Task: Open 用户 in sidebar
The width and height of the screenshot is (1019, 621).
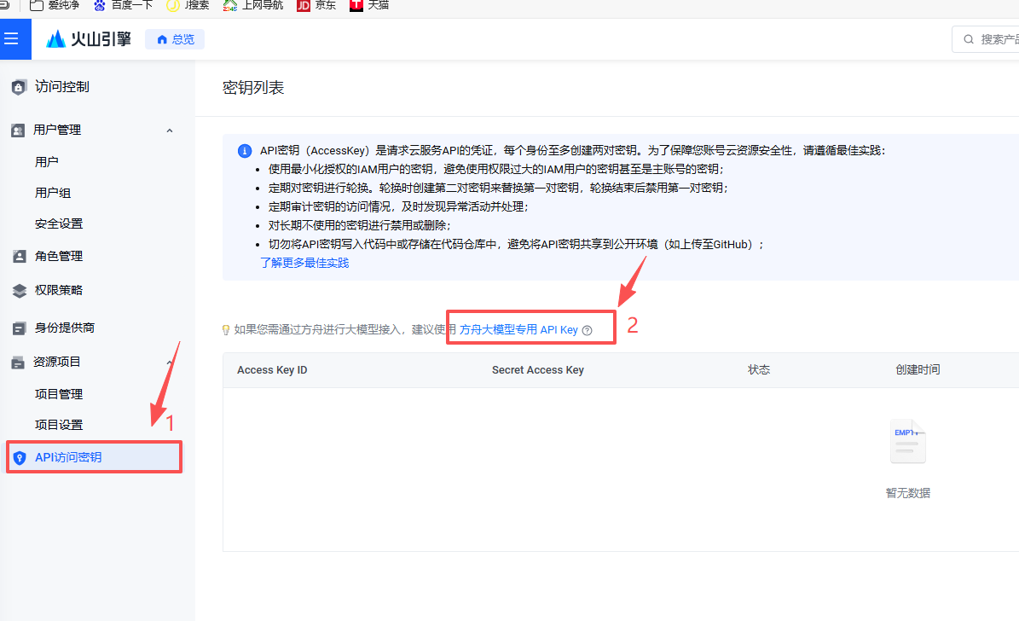Action: (x=47, y=161)
